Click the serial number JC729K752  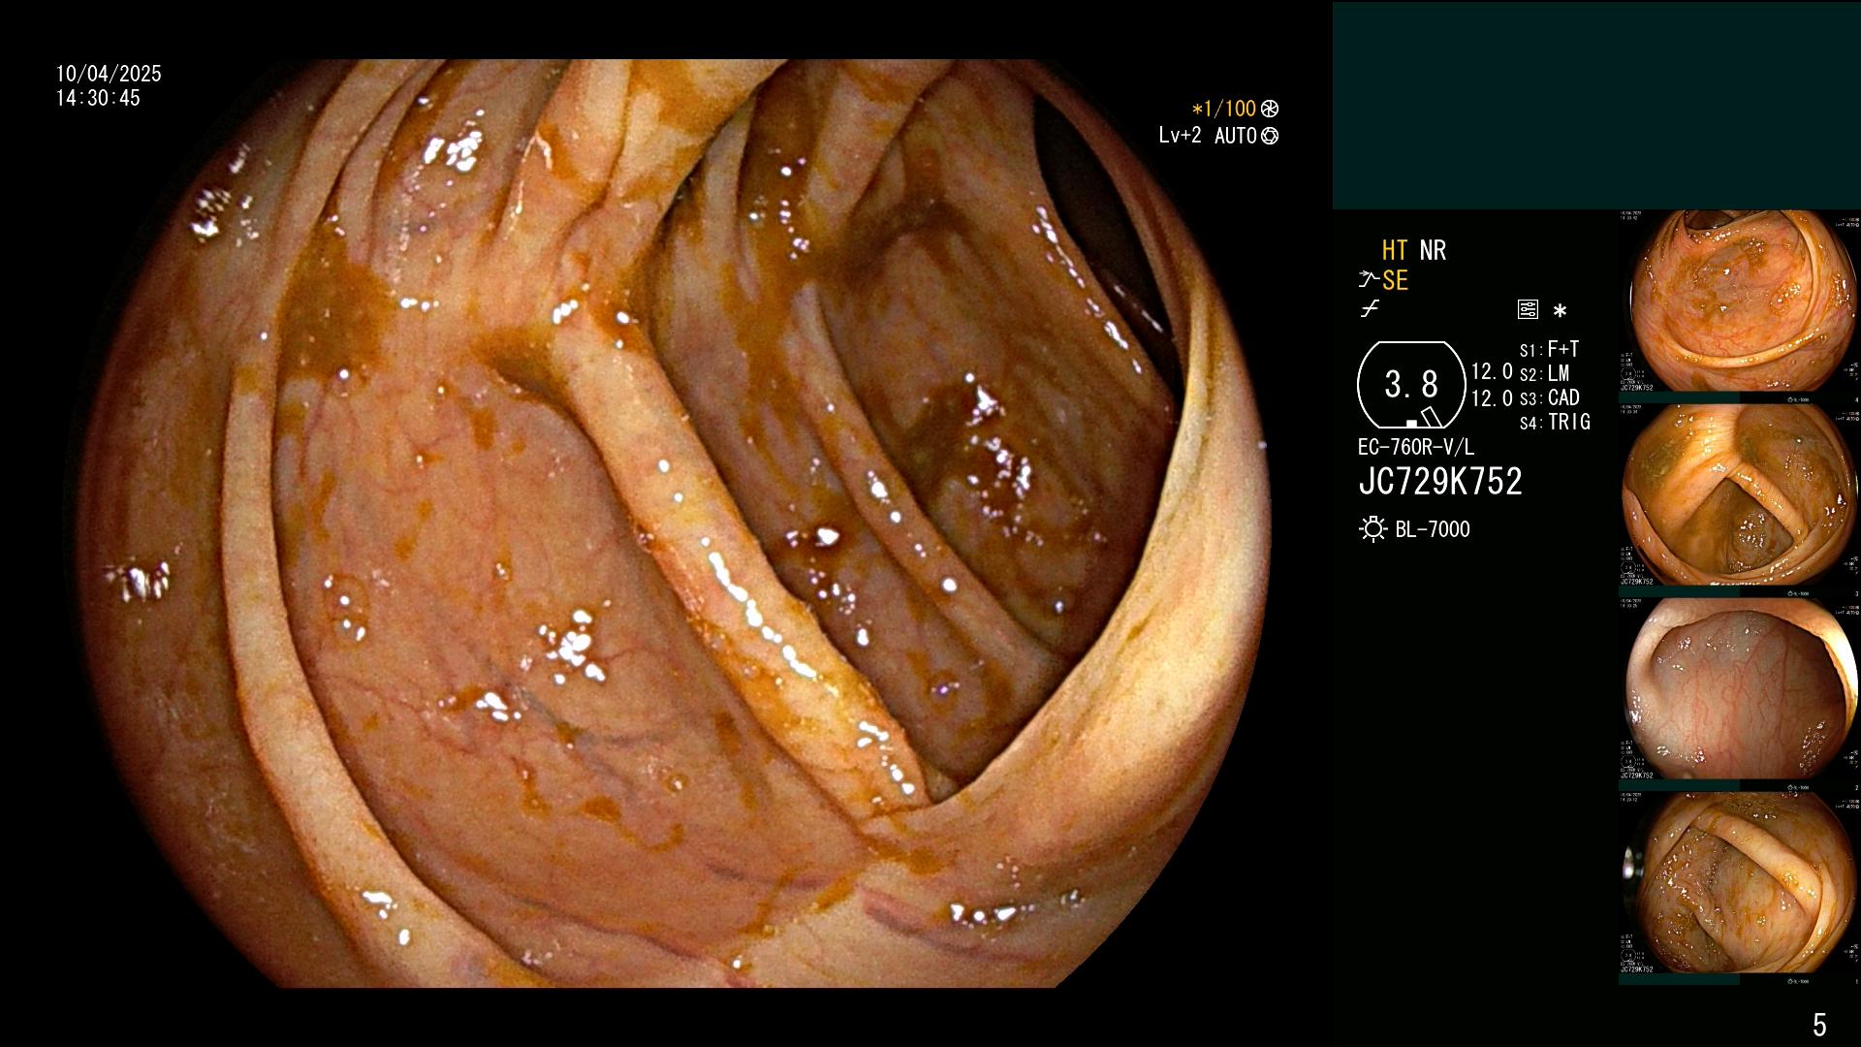(1440, 482)
